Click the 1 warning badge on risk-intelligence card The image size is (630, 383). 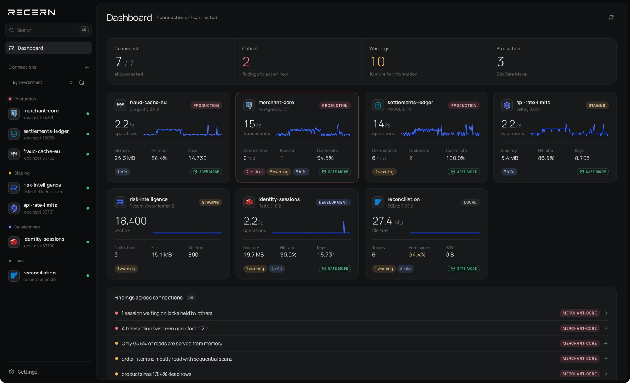coord(126,269)
